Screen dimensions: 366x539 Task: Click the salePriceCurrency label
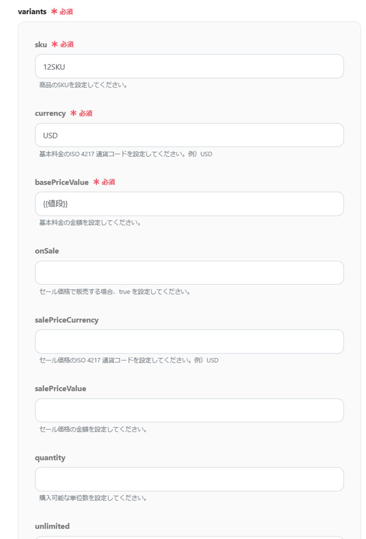click(x=66, y=320)
